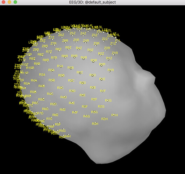Choose the R3B electrode sensor
Viewport: 185px width, 174px height.
click(x=52, y=80)
